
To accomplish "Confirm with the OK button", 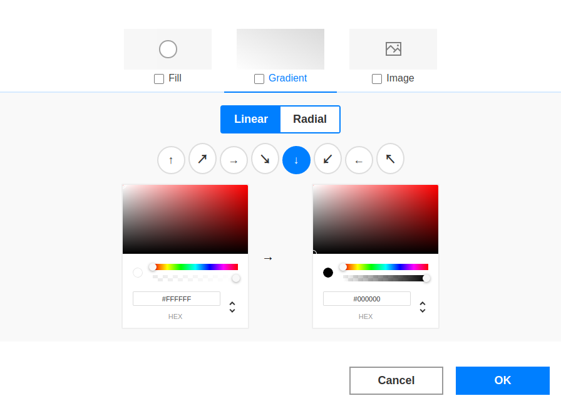I will (x=503, y=380).
